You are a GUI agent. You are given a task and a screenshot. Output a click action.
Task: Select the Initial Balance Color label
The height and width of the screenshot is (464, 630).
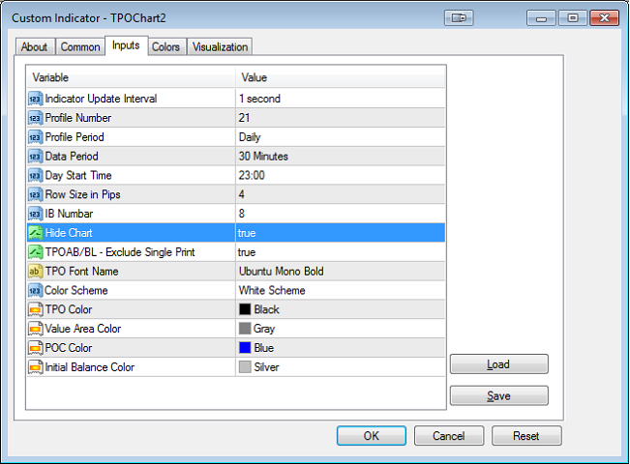(x=90, y=367)
